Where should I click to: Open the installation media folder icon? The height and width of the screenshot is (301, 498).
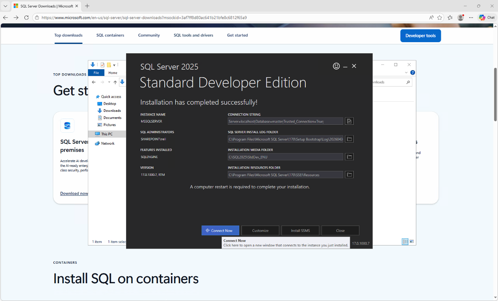click(349, 157)
